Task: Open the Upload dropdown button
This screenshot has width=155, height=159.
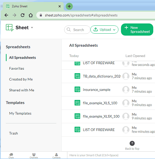Action: click(x=104, y=30)
